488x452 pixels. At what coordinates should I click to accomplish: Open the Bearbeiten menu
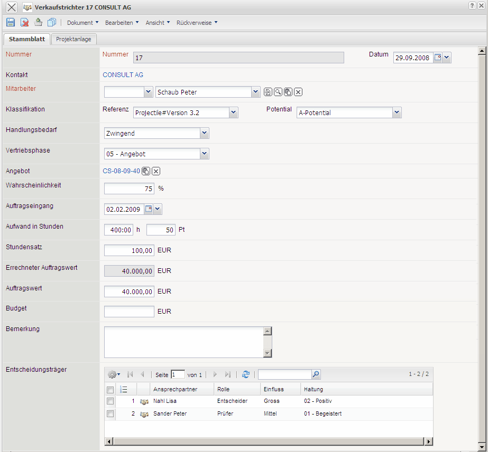pos(122,23)
